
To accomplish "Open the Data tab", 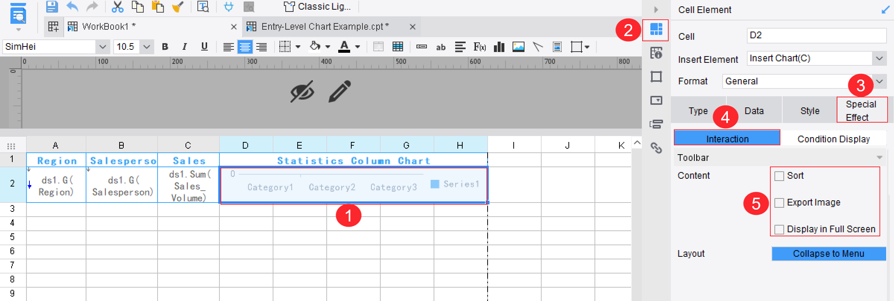I will click(754, 111).
